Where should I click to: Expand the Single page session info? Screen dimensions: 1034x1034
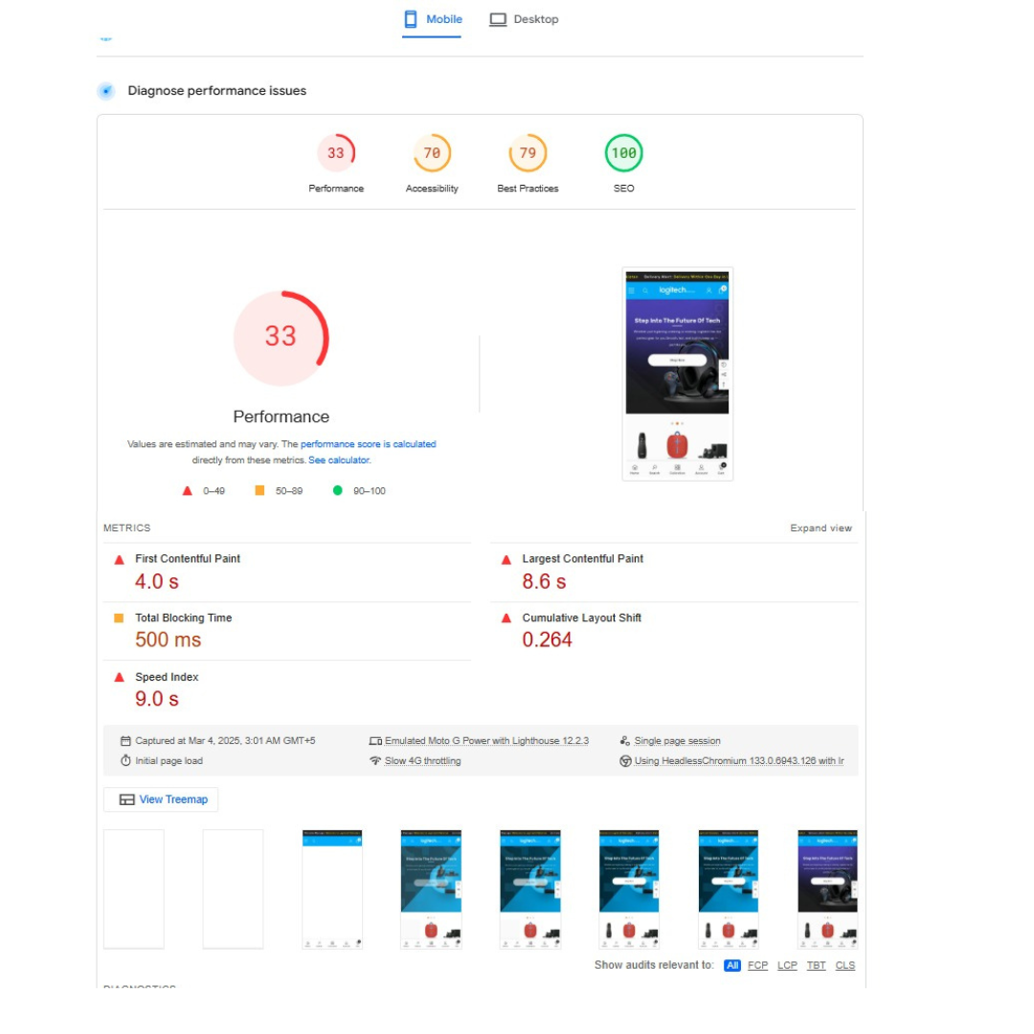pyautogui.click(x=677, y=741)
